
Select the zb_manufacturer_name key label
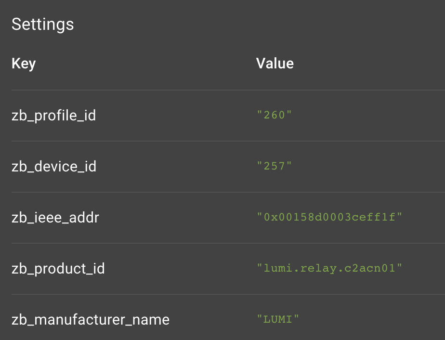(x=91, y=319)
